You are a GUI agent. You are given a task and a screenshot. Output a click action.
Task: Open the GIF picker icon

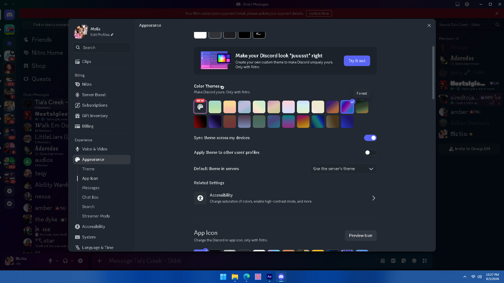coord(393,261)
